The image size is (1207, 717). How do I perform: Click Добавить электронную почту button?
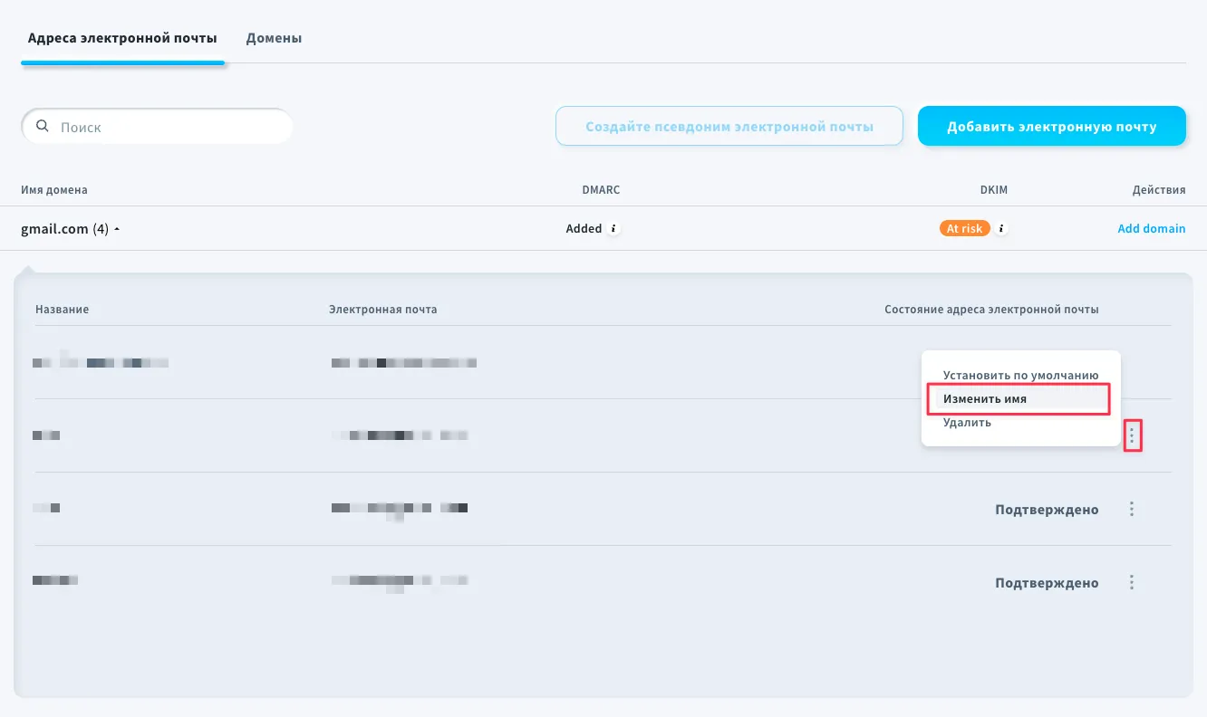[1051, 126]
